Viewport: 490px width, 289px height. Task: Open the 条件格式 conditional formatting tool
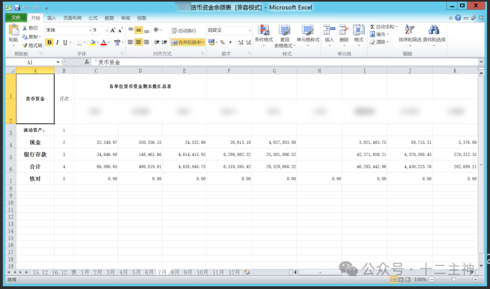(264, 36)
